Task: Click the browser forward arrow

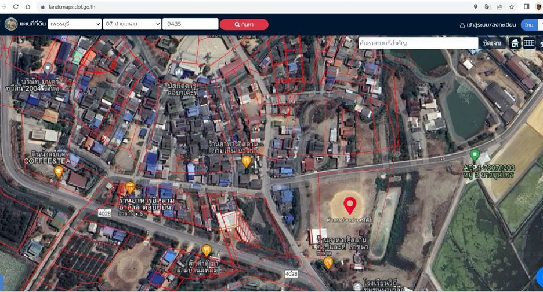Action: [3, 6]
